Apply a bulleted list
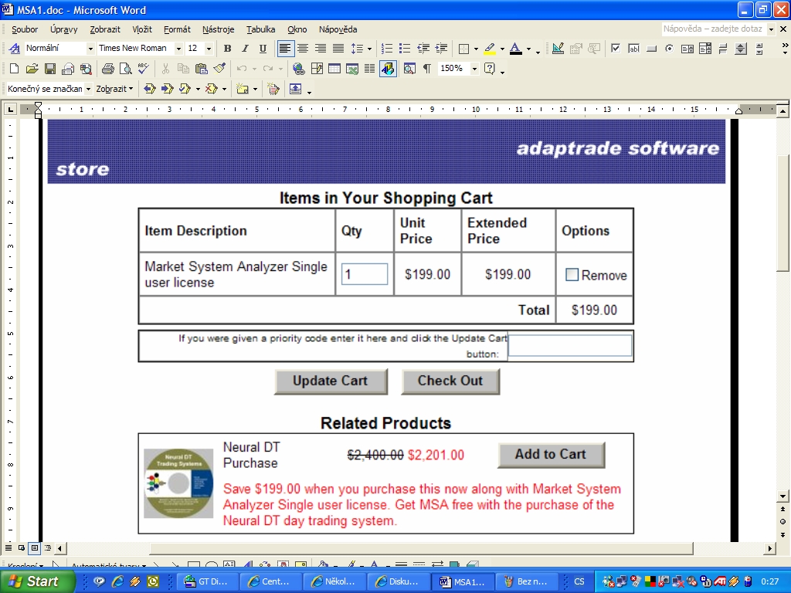The height and width of the screenshot is (593, 791). 405,49
